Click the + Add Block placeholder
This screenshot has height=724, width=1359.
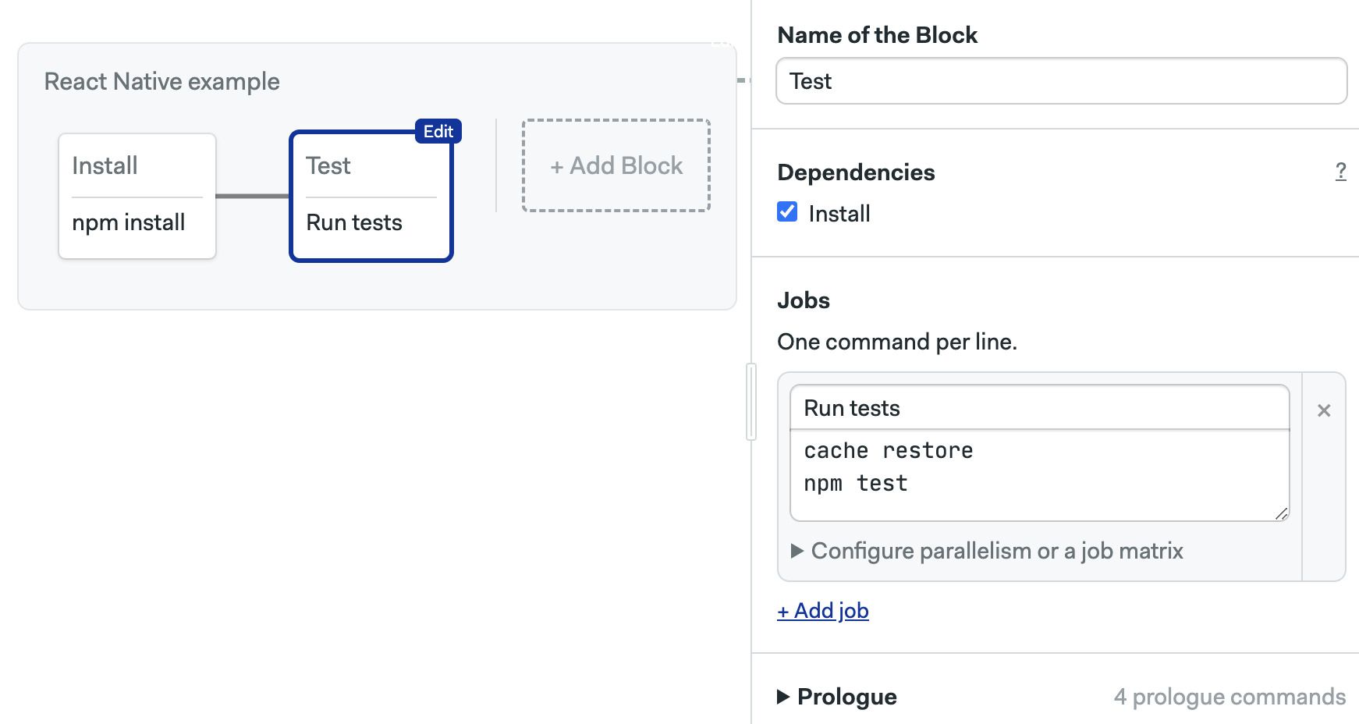pyautogui.click(x=616, y=165)
